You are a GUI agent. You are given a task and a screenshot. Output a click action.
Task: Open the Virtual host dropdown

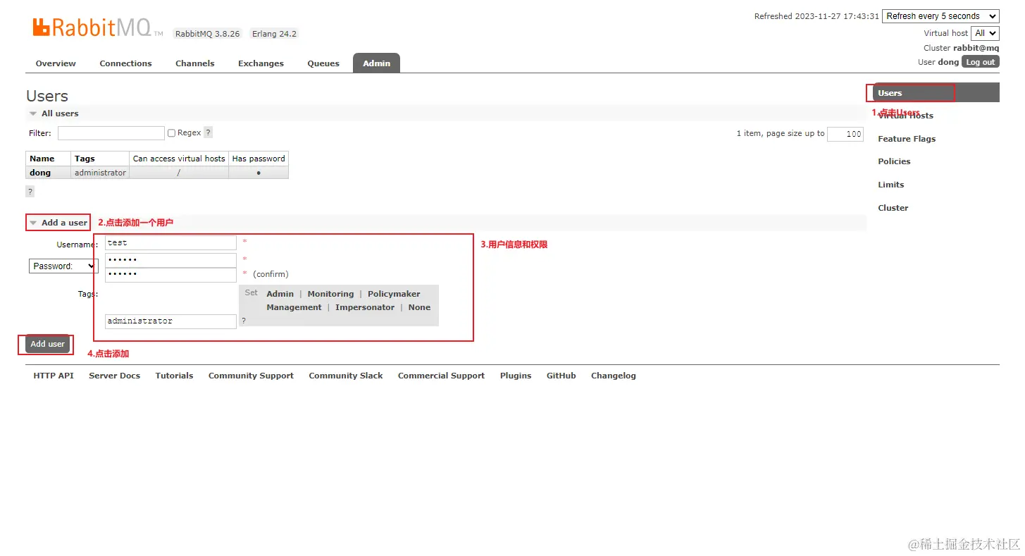point(985,33)
